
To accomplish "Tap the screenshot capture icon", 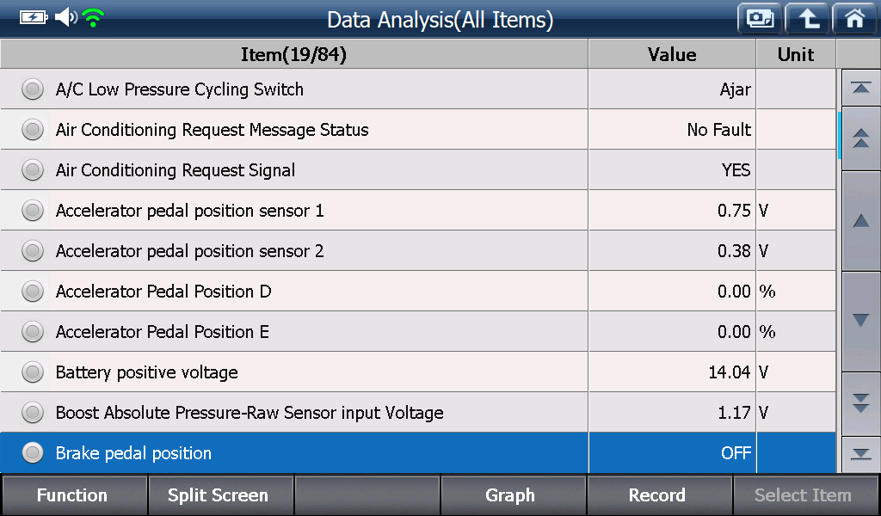I will pos(760,19).
